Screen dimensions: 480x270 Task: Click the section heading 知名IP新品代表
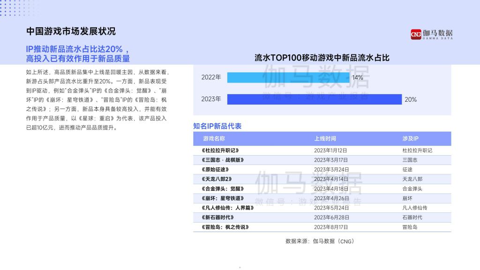click(217, 126)
